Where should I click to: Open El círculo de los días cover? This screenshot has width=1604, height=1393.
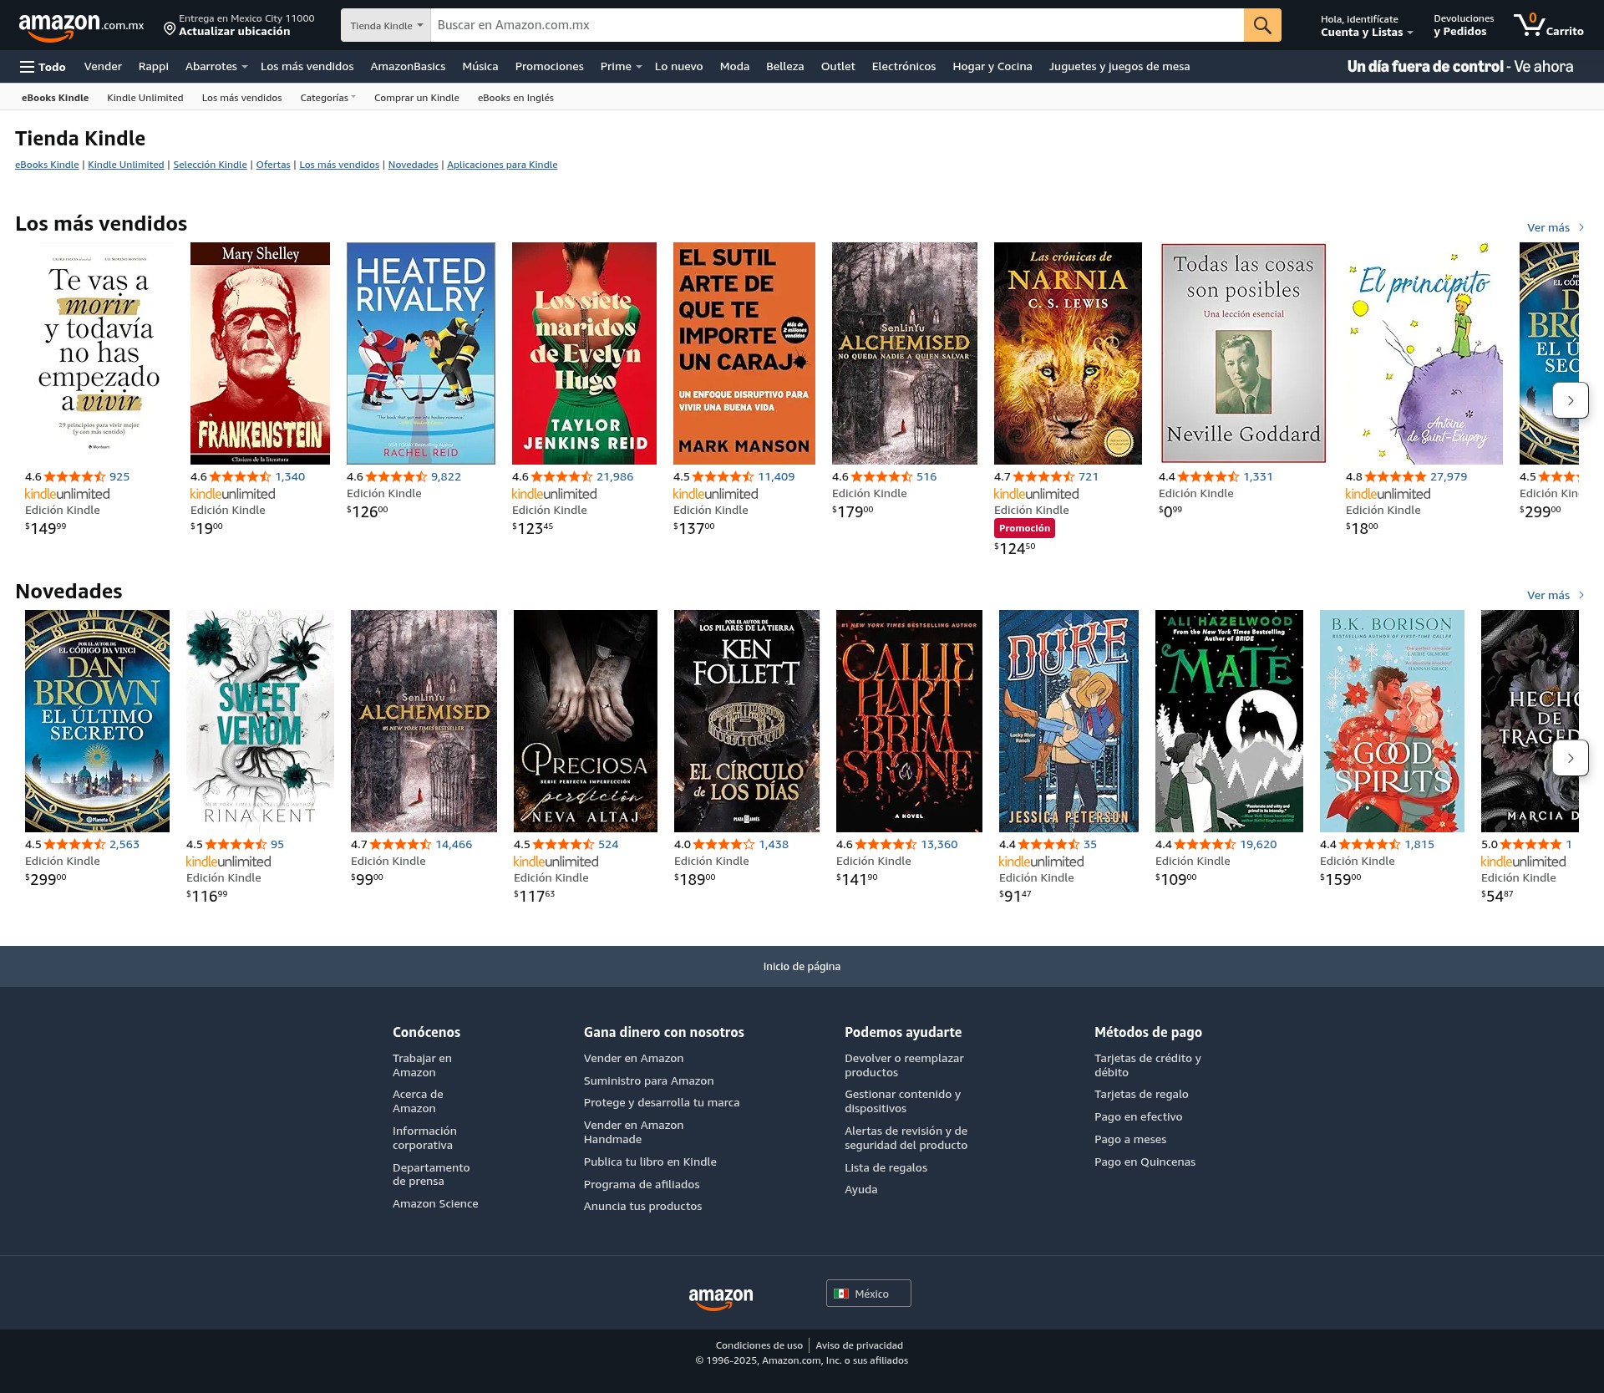747,721
